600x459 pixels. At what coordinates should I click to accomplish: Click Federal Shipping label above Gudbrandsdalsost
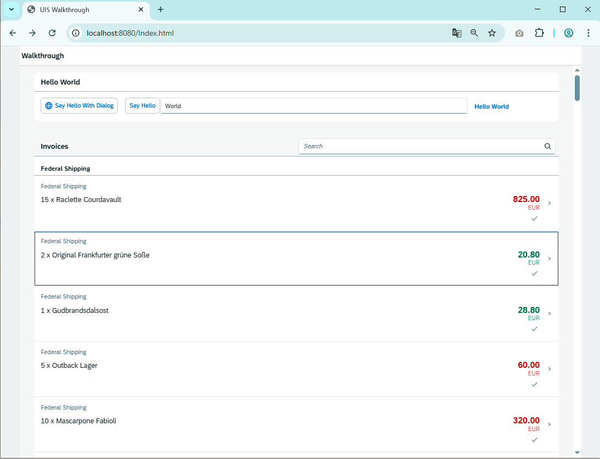click(64, 296)
